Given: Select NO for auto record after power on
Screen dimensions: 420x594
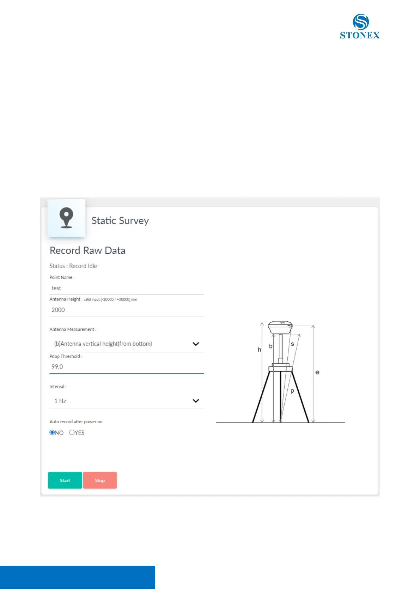Looking at the screenshot, I should 52,432.
